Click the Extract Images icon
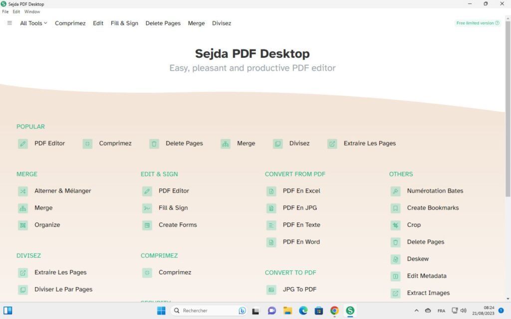The image size is (511, 319). (x=395, y=293)
